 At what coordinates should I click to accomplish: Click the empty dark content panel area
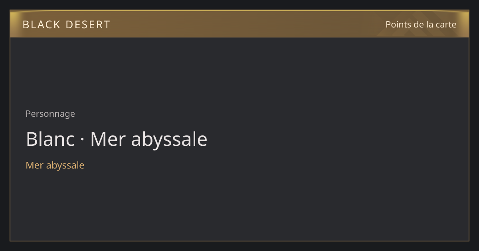point(319,139)
